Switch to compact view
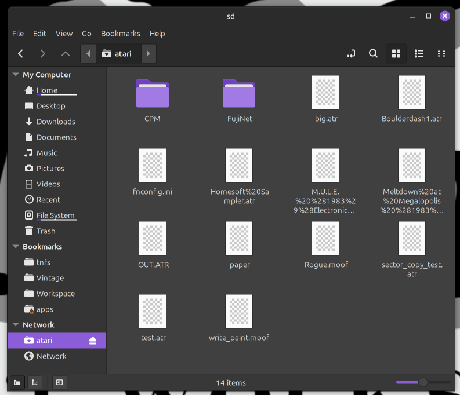460x395 pixels. coord(441,54)
